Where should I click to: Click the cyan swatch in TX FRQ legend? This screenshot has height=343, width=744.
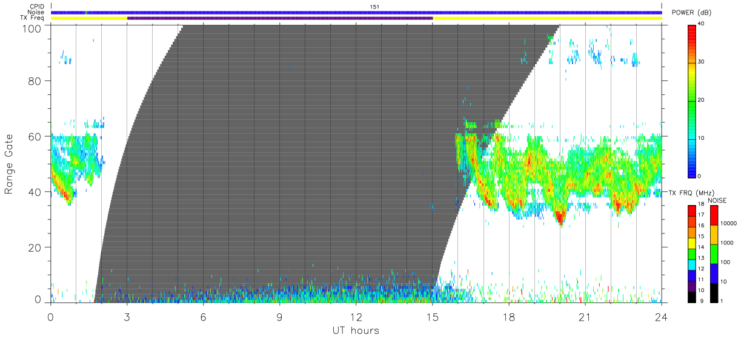692,264
